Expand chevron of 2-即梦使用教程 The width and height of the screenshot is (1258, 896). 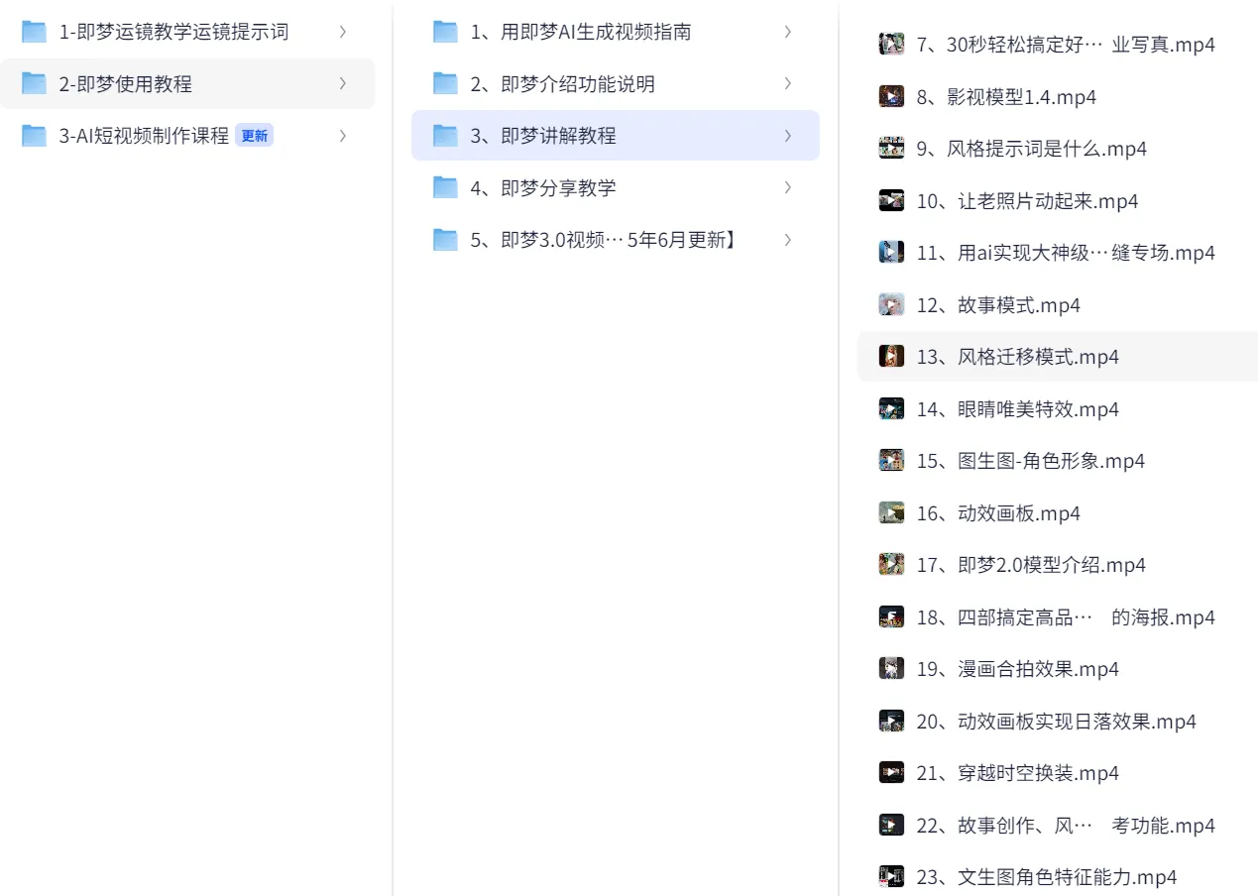343,83
